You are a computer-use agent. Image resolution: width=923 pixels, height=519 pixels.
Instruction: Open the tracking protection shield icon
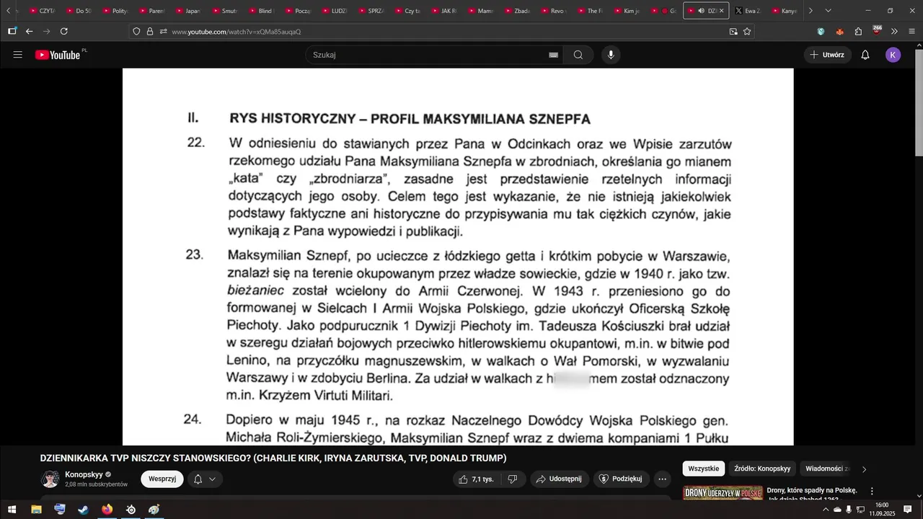pos(136,32)
